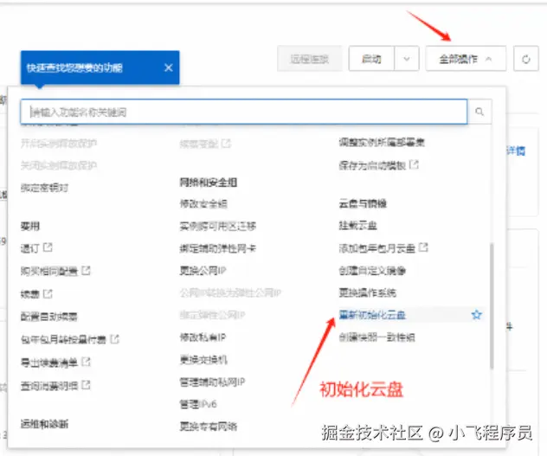Click external link icon beside 导出续费清单
This screenshot has width=547, height=456.
coord(86,362)
